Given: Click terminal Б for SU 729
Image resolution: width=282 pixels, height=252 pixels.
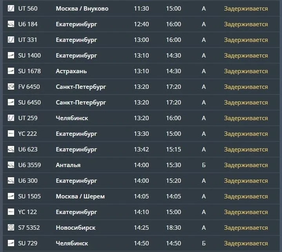Looking at the screenshot, I should coord(204,243).
